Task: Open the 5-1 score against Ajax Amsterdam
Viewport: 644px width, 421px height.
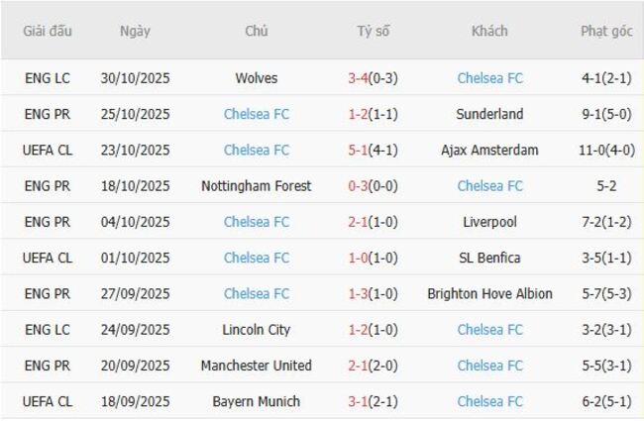Action: [x=358, y=150]
